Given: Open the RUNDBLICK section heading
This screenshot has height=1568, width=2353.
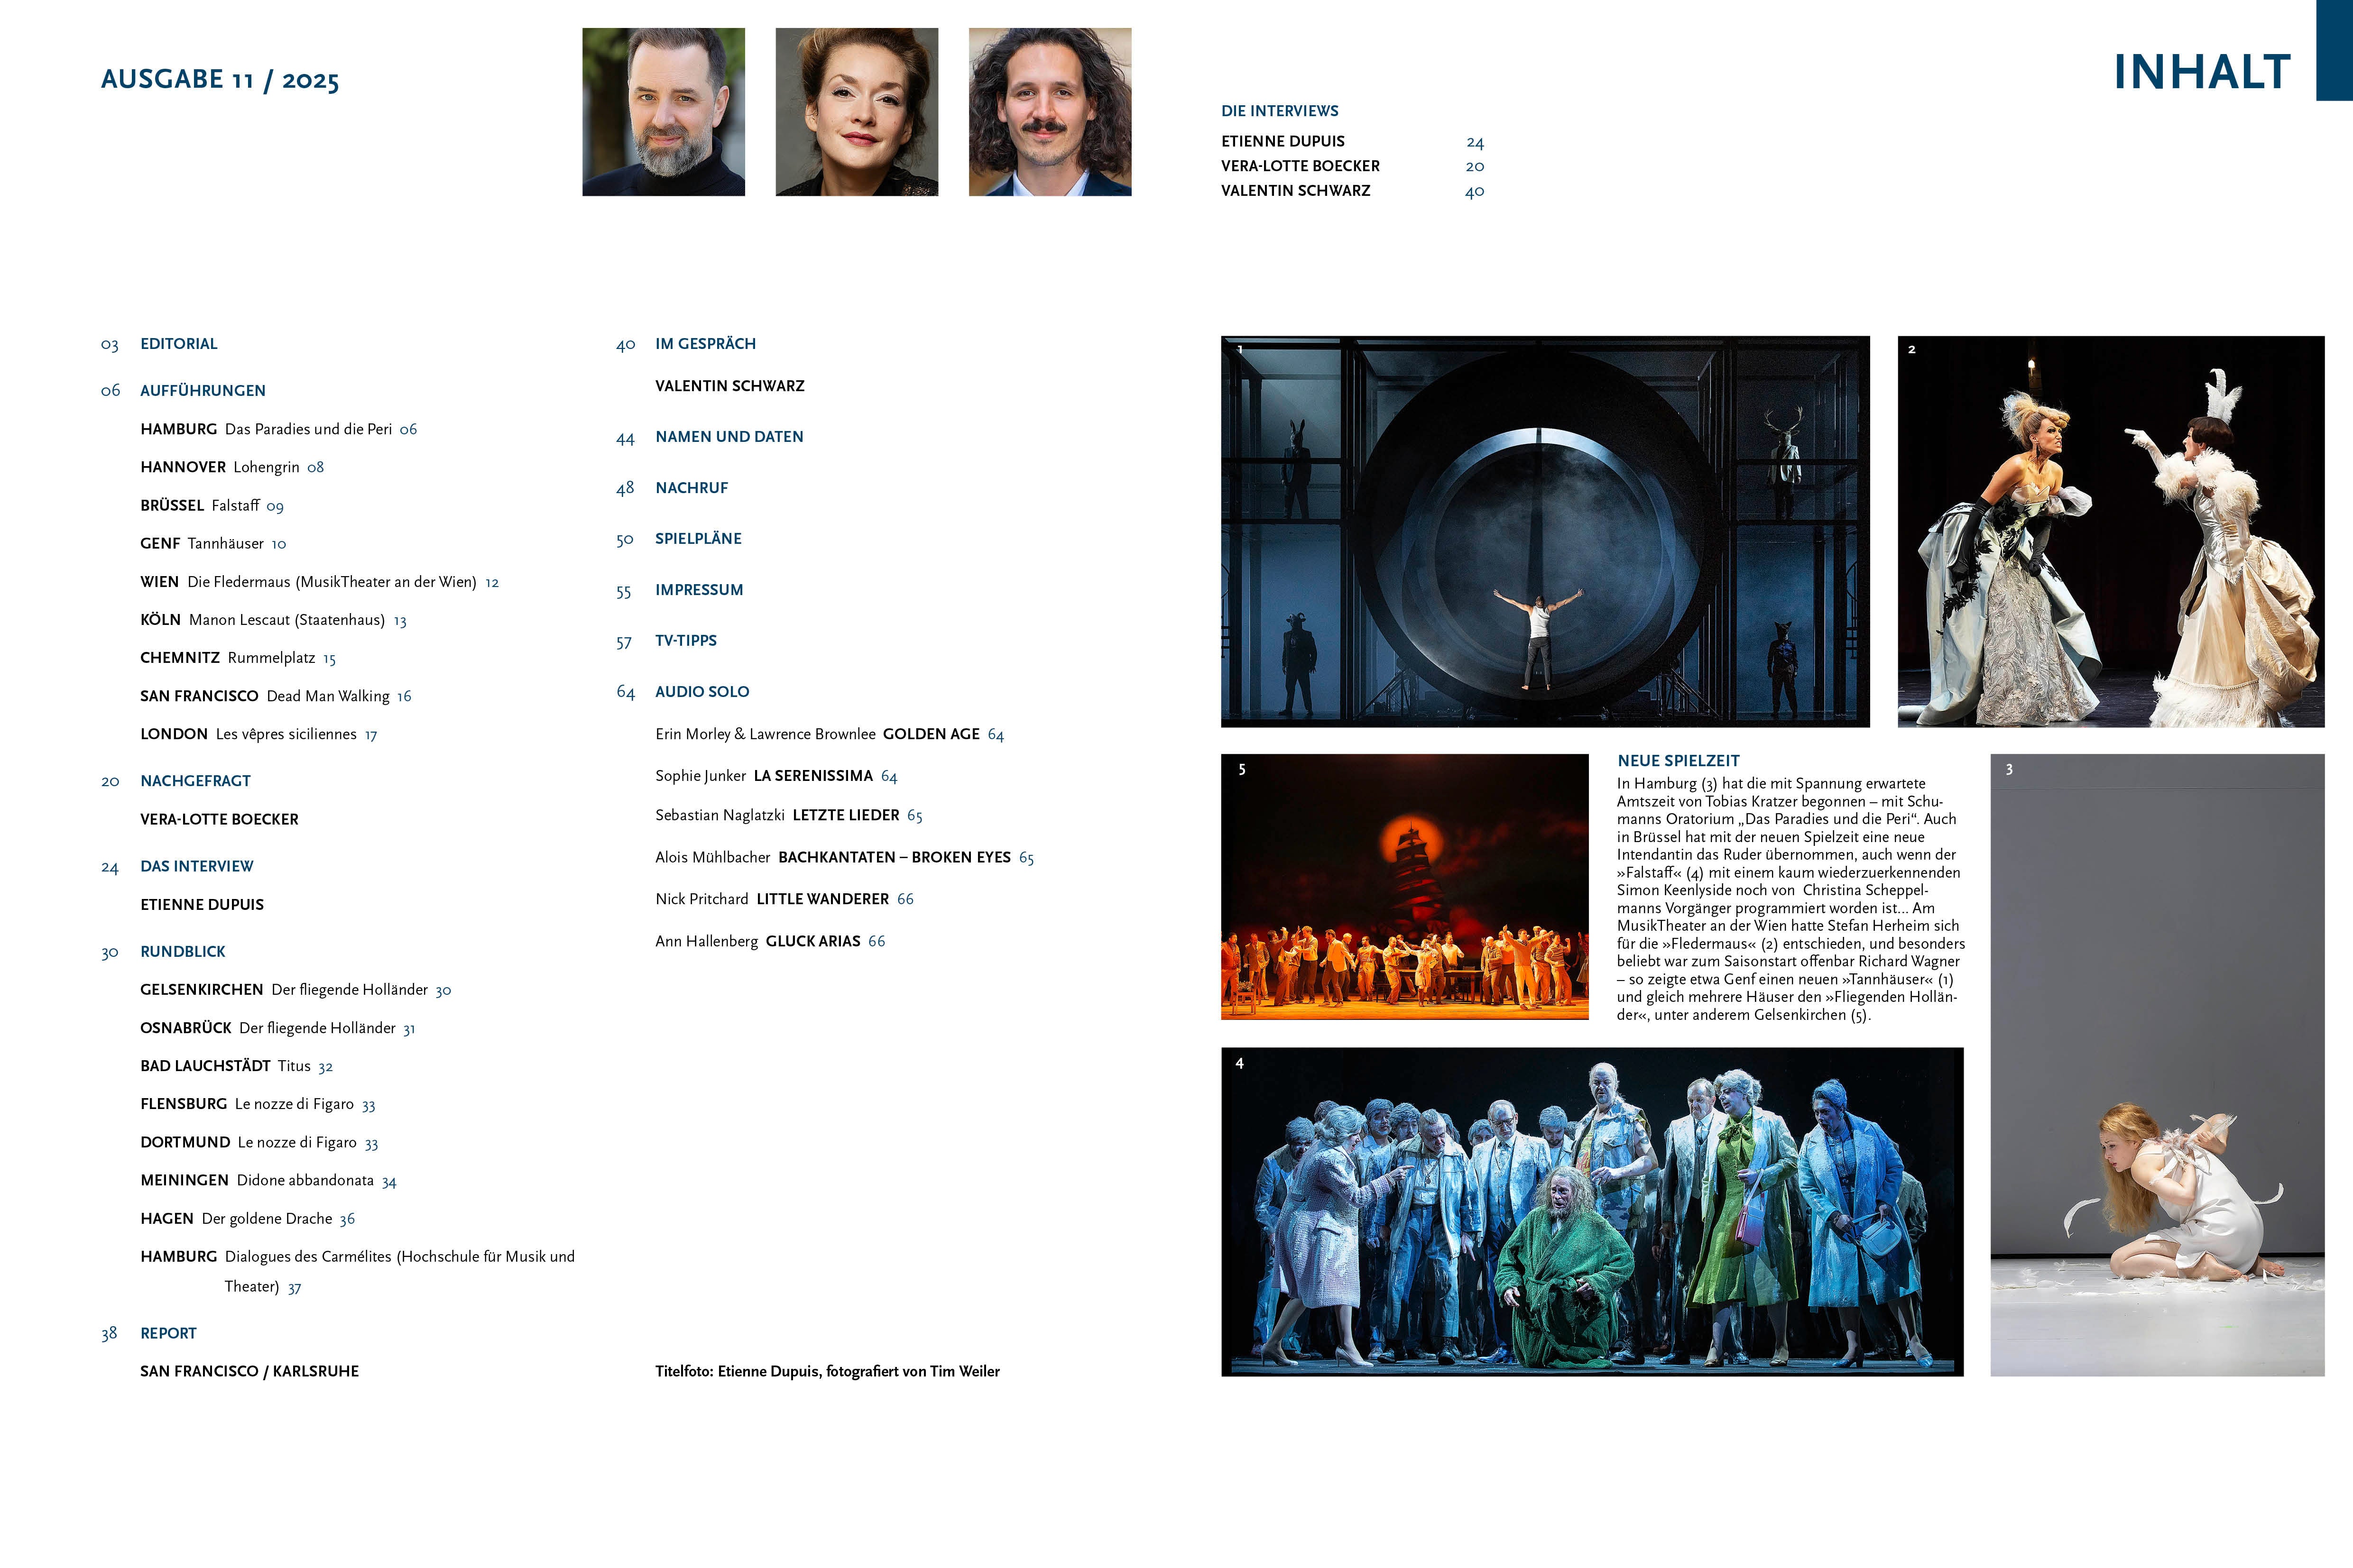Looking at the screenshot, I should (182, 952).
